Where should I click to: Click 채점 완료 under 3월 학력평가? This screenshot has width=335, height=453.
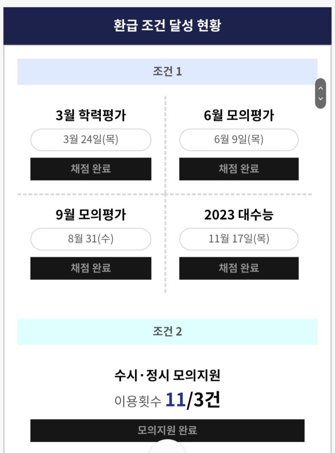tap(91, 169)
